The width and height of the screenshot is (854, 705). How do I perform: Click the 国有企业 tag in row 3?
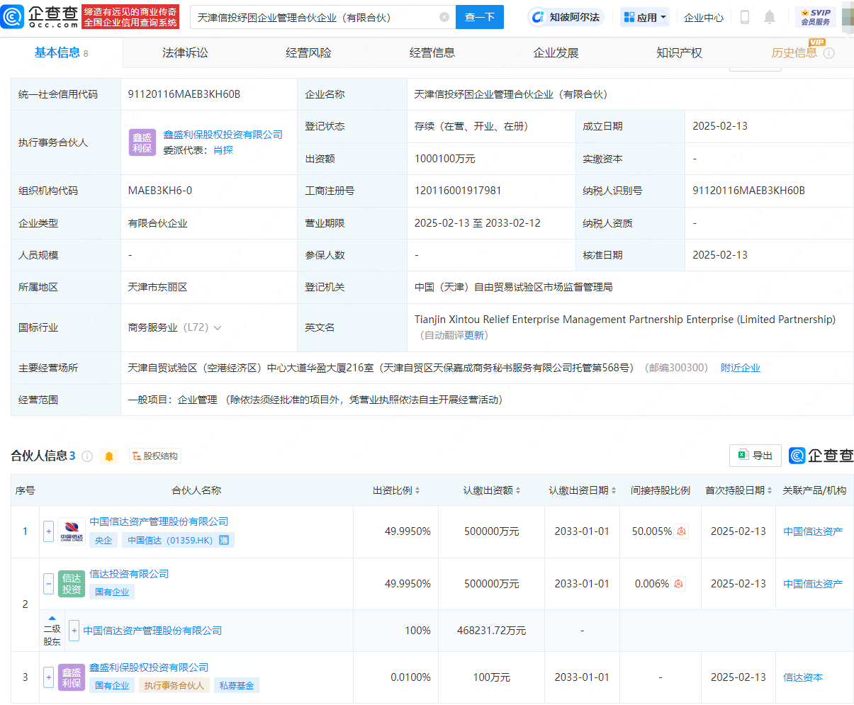112,685
